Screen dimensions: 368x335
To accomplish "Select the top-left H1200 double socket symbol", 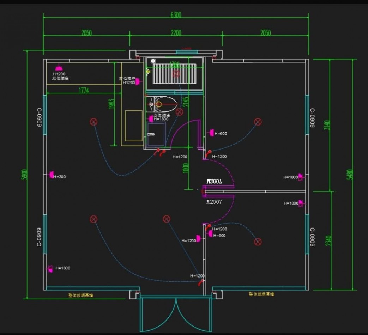I will tap(59, 68).
